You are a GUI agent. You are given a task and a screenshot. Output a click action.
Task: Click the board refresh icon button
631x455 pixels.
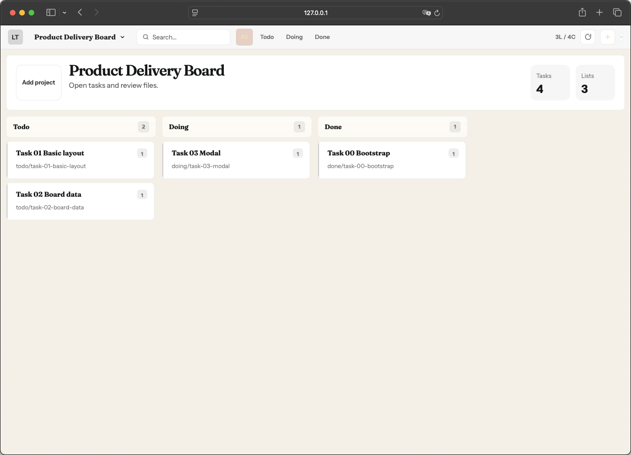588,37
